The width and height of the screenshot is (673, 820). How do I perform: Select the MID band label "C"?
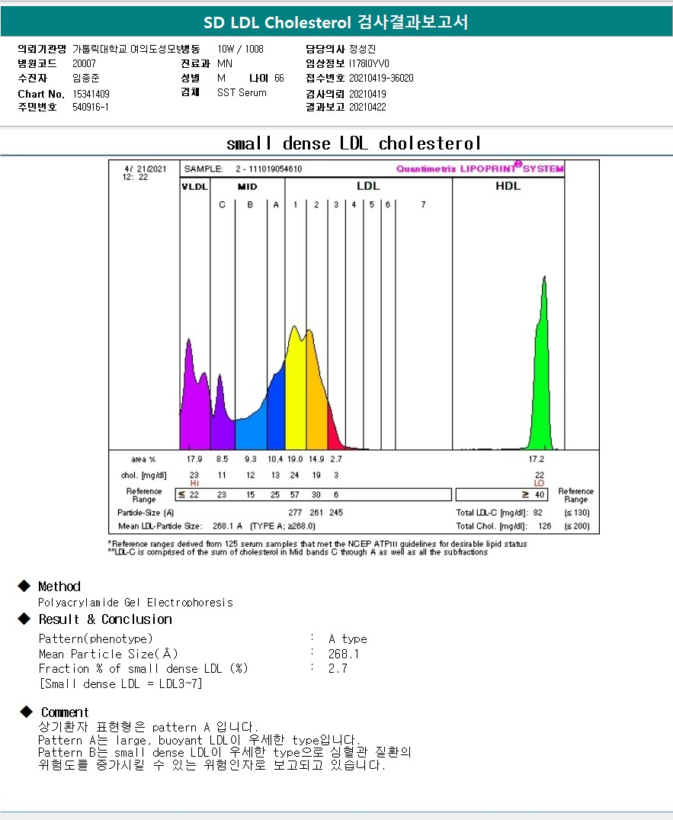tap(222, 204)
